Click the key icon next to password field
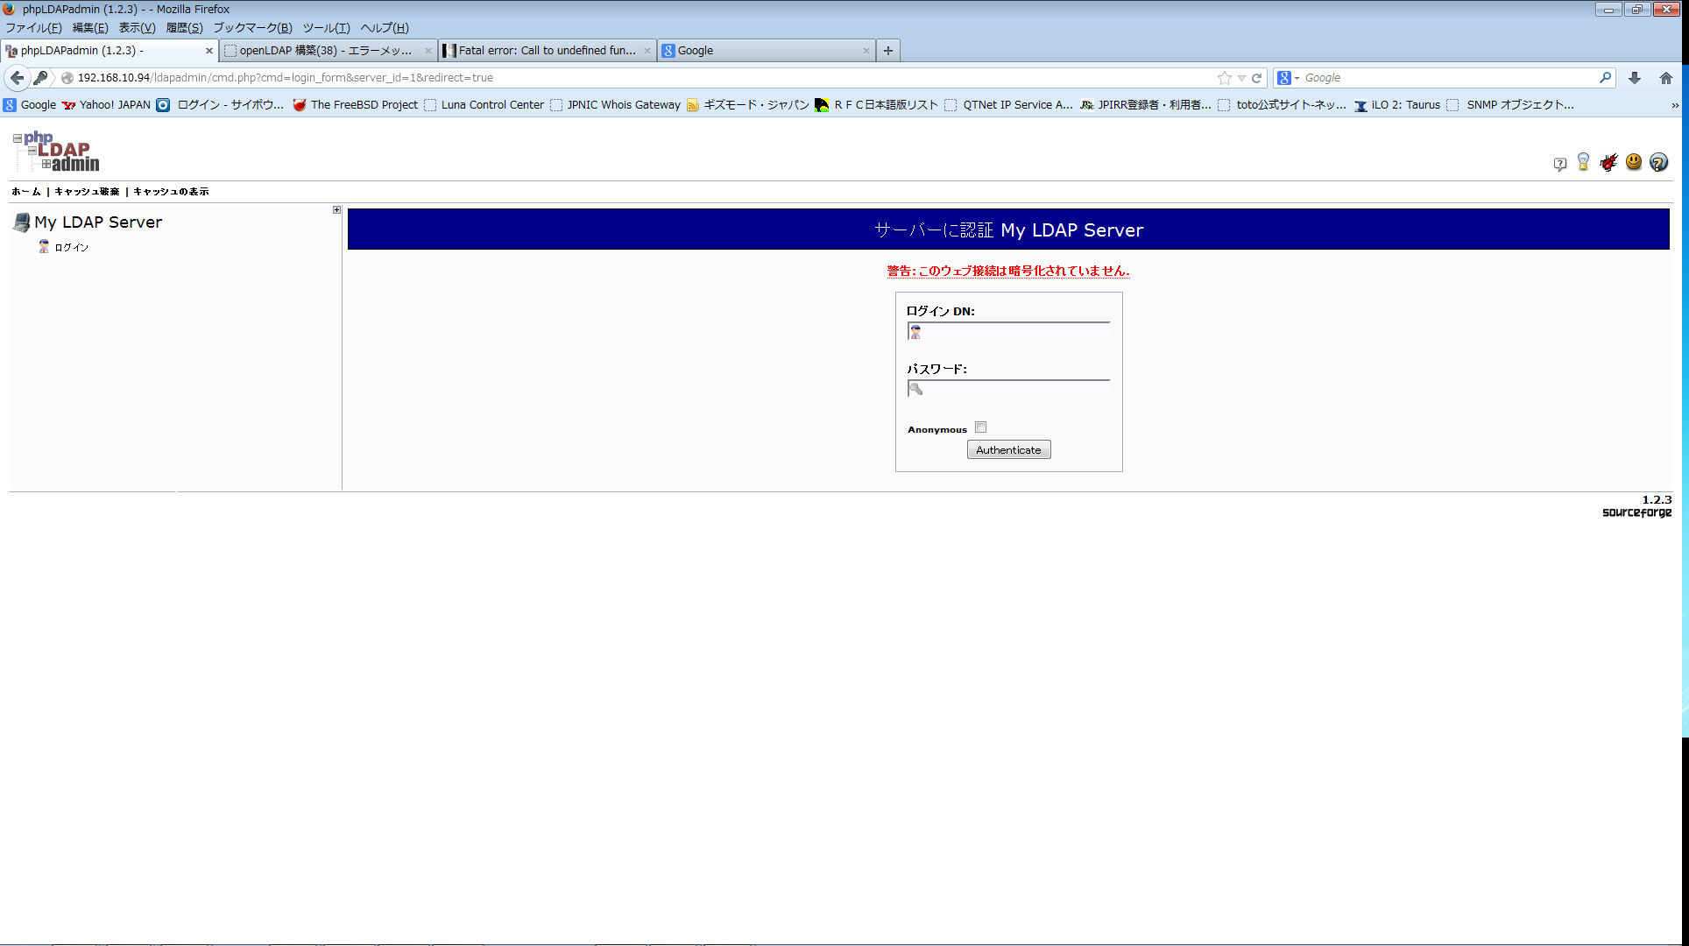This screenshot has height=946, width=1689. coord(915,388)
